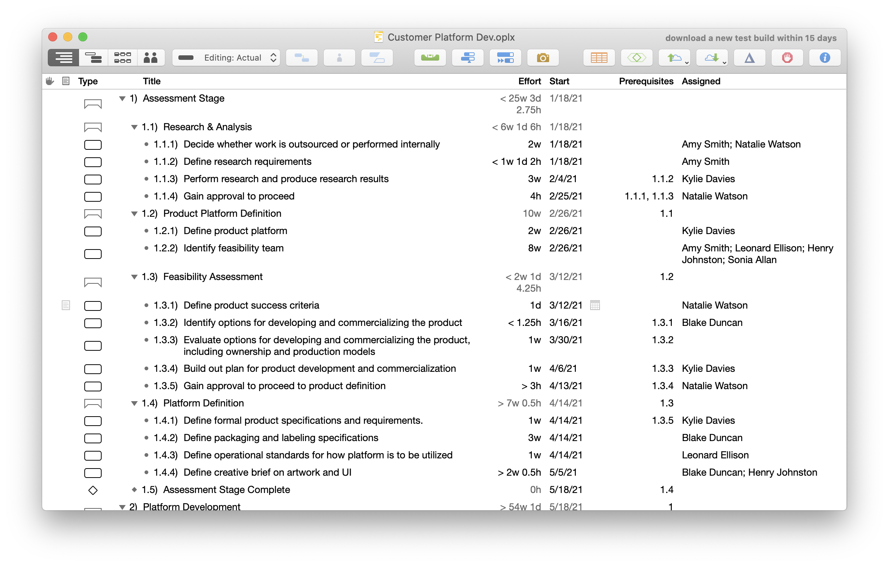Click the green Level resources icon

tap(430, 58)
